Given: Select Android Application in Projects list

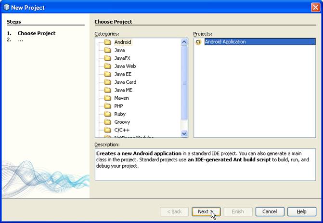Looking at the screenshot, I should 260,41.
